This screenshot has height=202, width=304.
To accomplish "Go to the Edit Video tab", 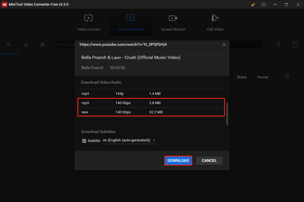I will (x=215, y=23).
